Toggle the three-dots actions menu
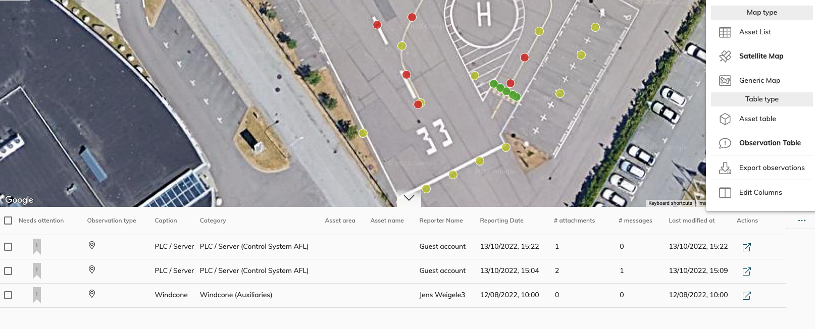 (801, 221)
